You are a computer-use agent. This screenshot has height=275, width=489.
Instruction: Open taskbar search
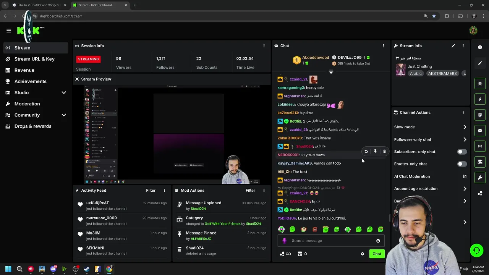(19, 269)
